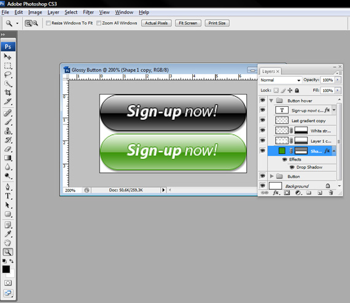Add layer mask from Layers panel
This screenshot has width=350, height=303.
[287, 193]
